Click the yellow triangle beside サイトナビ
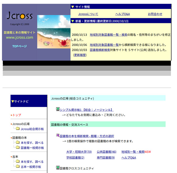This screenshot has height=173, width=177. pos(12,101)
